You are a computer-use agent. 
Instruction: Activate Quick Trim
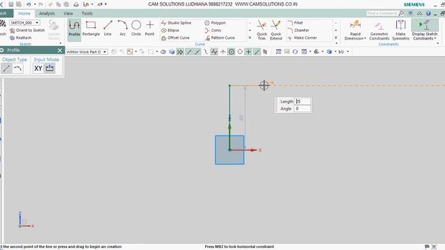[x=261, y=30]
